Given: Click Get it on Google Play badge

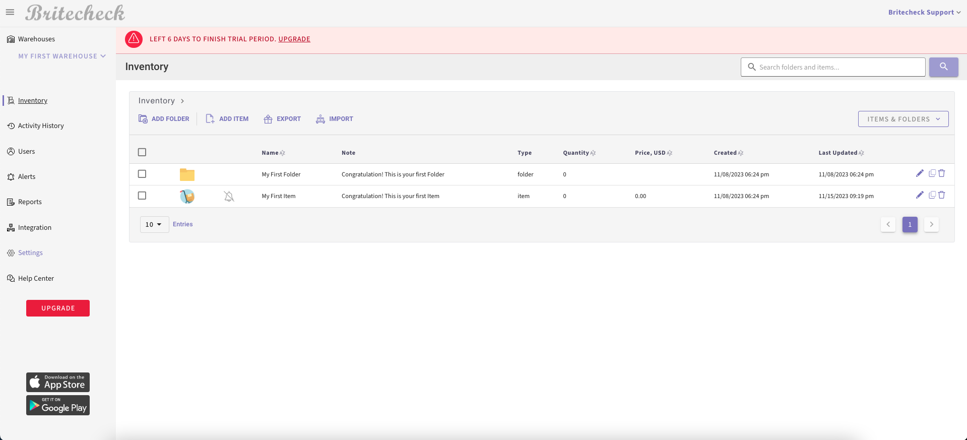Looking at the screenshot, I should [x=58, y=405].
